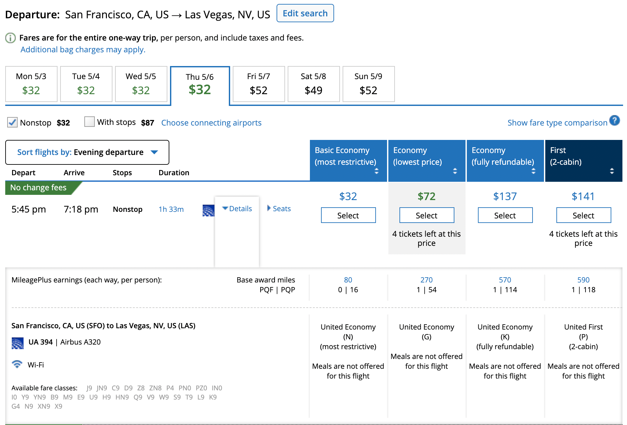
Task: Select the Thu 5/6 date tab
Action: [x=200, y=86]
